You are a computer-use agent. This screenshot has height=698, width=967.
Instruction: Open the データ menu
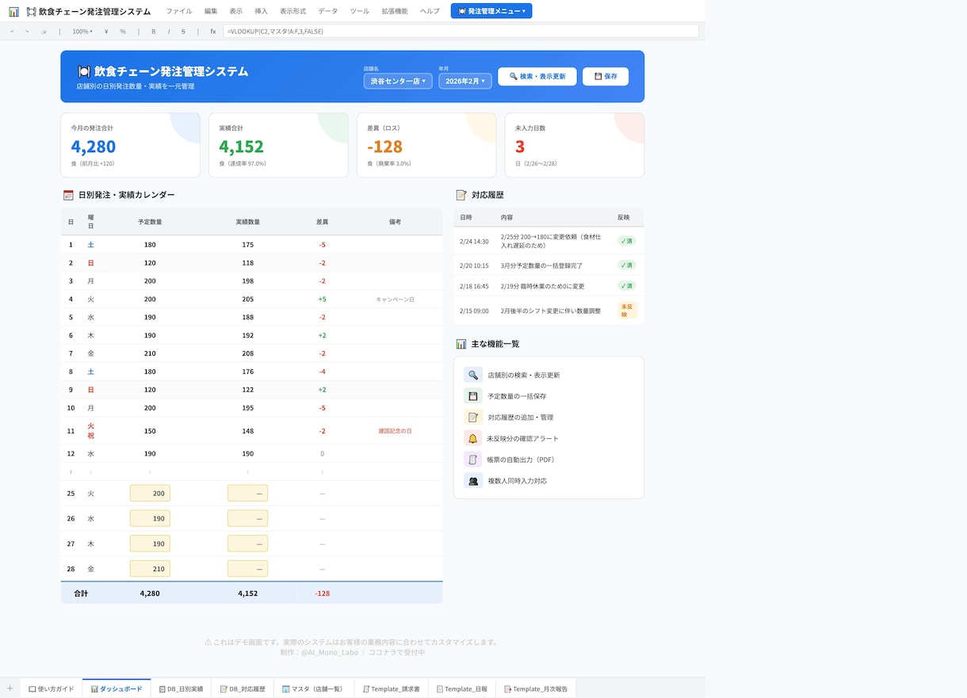click(328, 11)
